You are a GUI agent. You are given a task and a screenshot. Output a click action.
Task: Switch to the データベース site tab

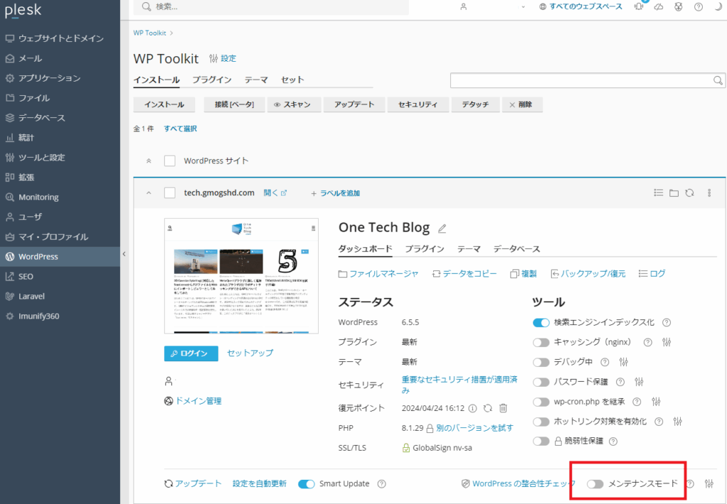click(x=517, y=249)
